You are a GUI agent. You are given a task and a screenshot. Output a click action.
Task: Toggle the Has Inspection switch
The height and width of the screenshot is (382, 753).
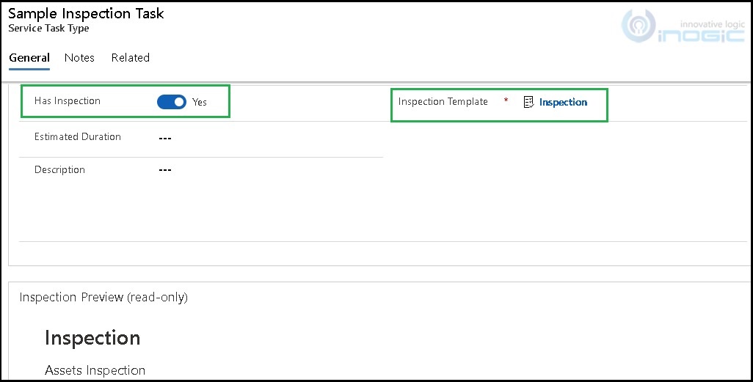[x=172, y=102]
